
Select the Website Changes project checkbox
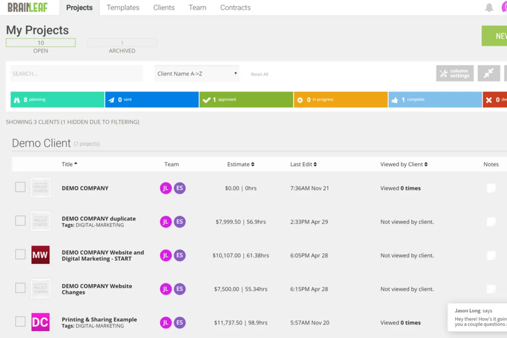tap(20, 288)
